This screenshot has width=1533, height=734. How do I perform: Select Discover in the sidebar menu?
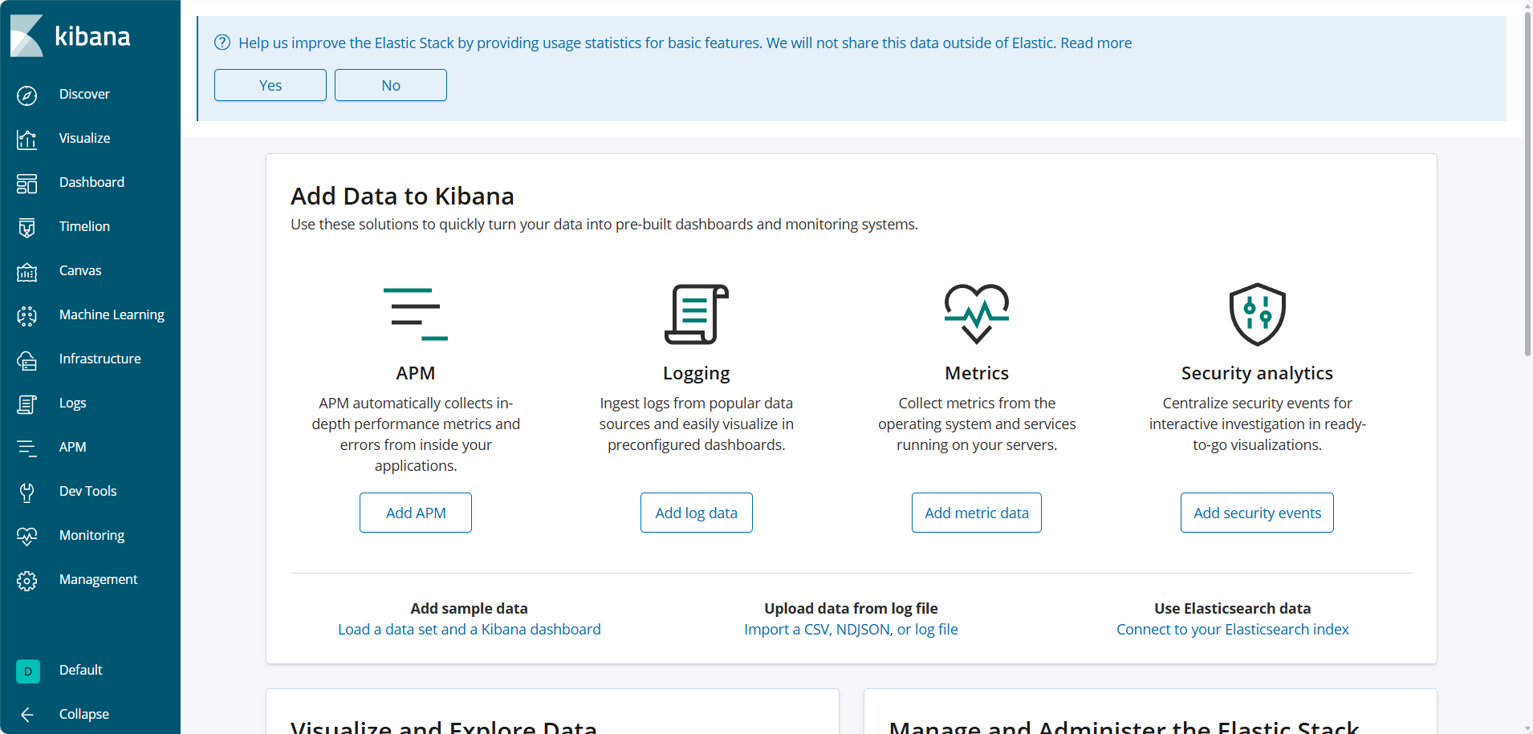[x=84, y=94]
